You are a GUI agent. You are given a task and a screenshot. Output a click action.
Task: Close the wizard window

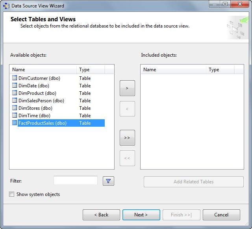coord(240,4)
